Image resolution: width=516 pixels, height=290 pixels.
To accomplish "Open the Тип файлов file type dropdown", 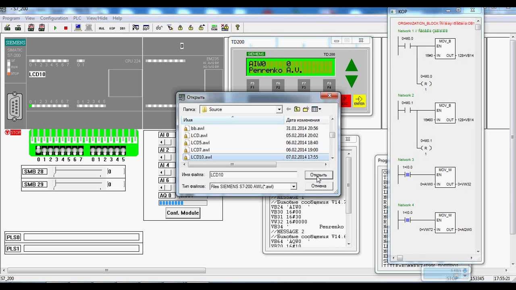I will 293,186.
